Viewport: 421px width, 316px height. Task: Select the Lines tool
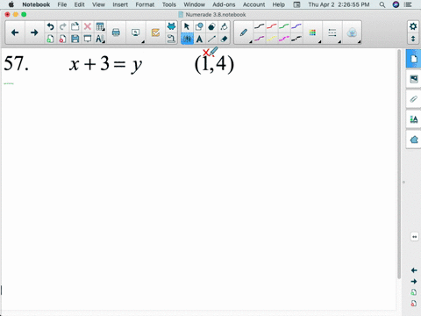click(211, 39)
